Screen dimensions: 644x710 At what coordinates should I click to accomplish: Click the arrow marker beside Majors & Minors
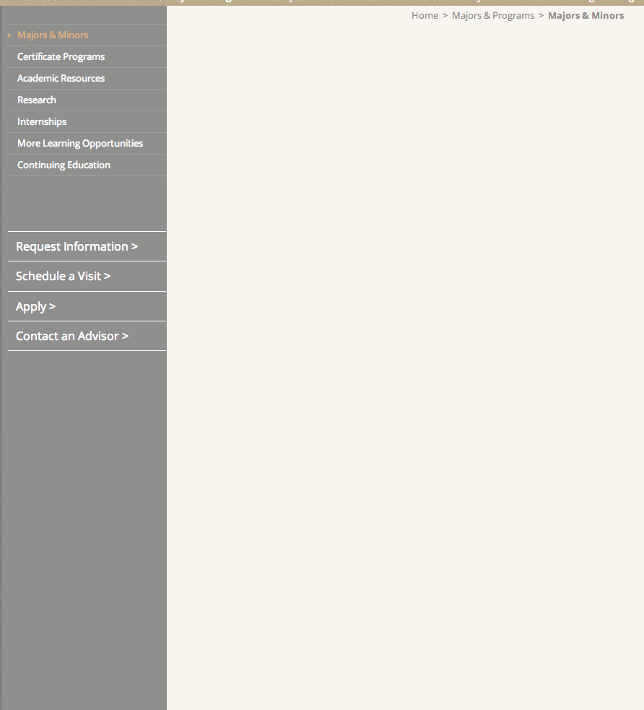[9, 35]
